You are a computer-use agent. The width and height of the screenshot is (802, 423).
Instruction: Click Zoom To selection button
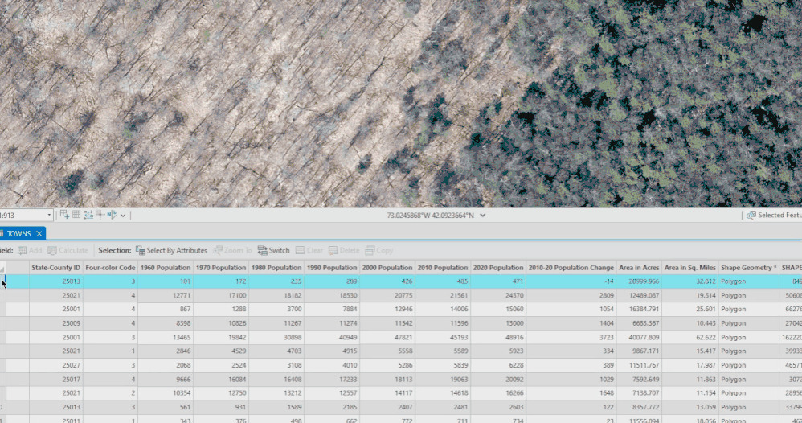point(233,250)
